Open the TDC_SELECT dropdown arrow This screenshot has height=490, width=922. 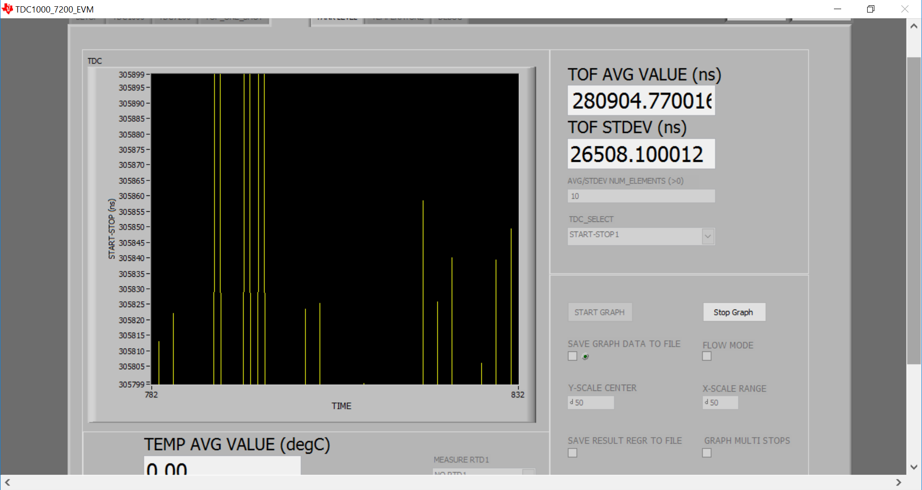coord(708,236)
